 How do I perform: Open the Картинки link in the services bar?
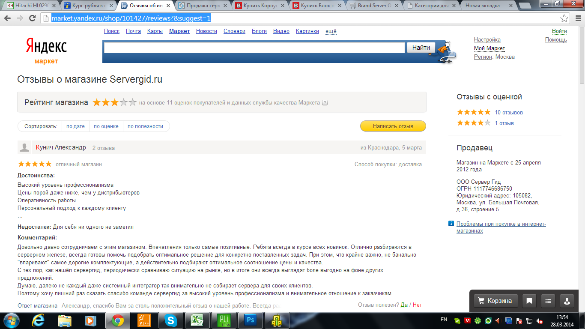[307, 31]
